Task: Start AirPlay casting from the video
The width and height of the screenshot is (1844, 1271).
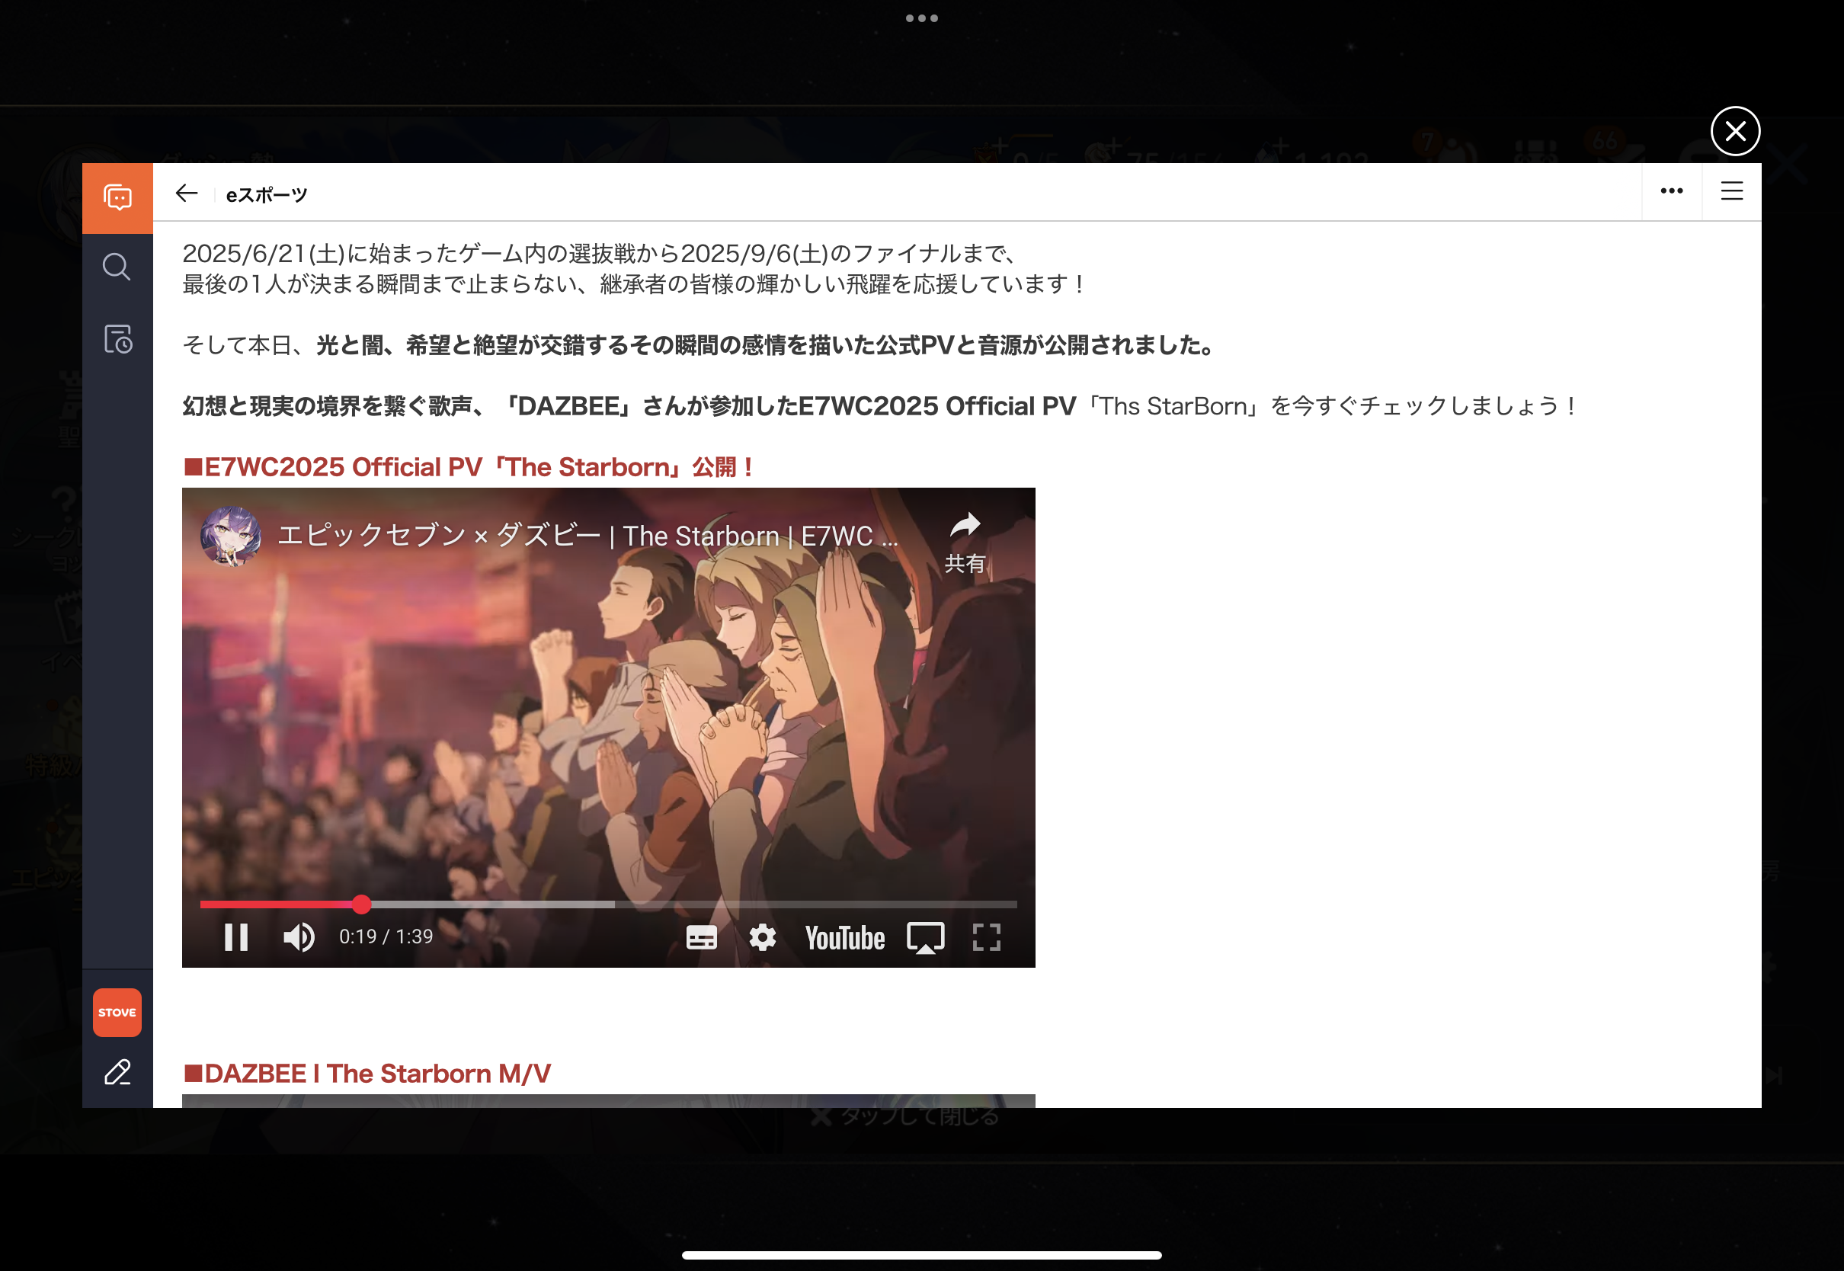Action: tap(926, 937)
